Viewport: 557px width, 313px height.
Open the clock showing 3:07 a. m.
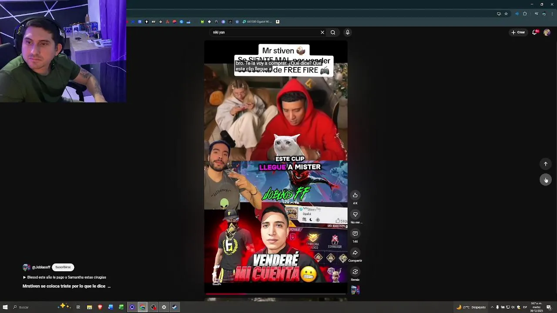[x=537, y=307]
